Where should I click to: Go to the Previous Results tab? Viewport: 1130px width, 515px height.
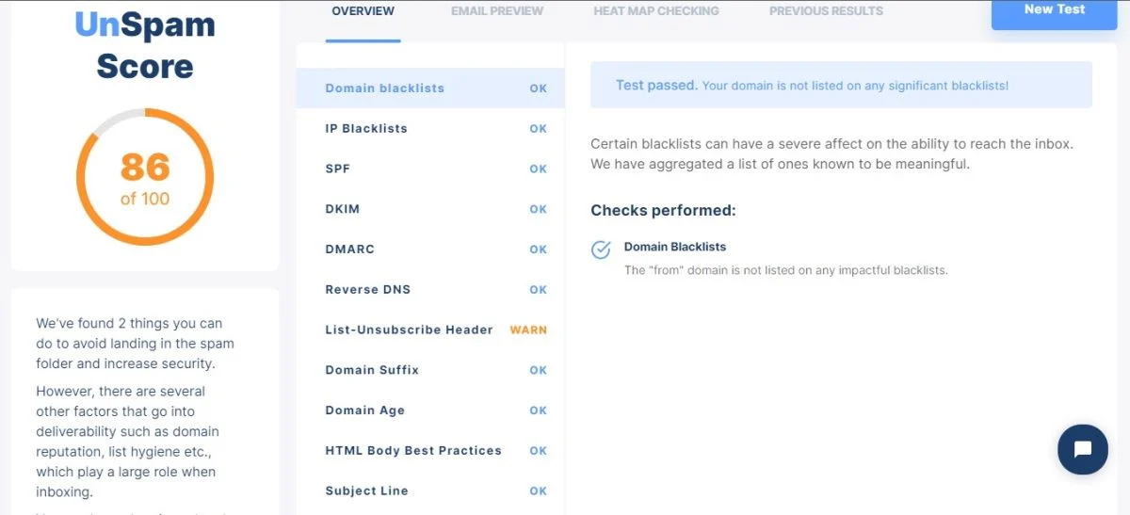[826, 11]
